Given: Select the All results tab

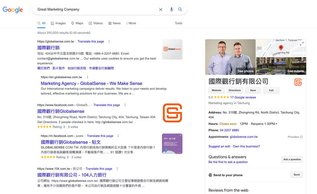Looking at the screenshot, I should tap(42, 23).
